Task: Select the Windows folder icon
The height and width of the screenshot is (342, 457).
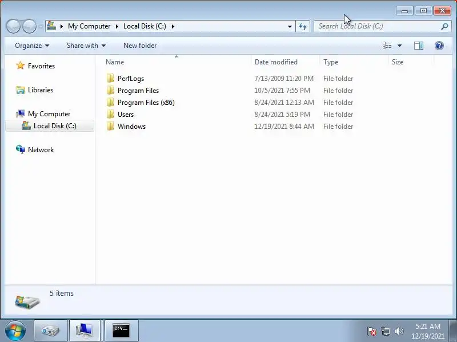Action: [110, 126]
